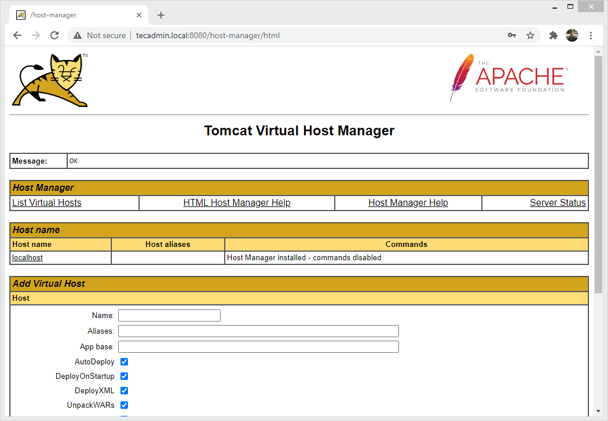Click the Not secure warning icon

[78, 36]
